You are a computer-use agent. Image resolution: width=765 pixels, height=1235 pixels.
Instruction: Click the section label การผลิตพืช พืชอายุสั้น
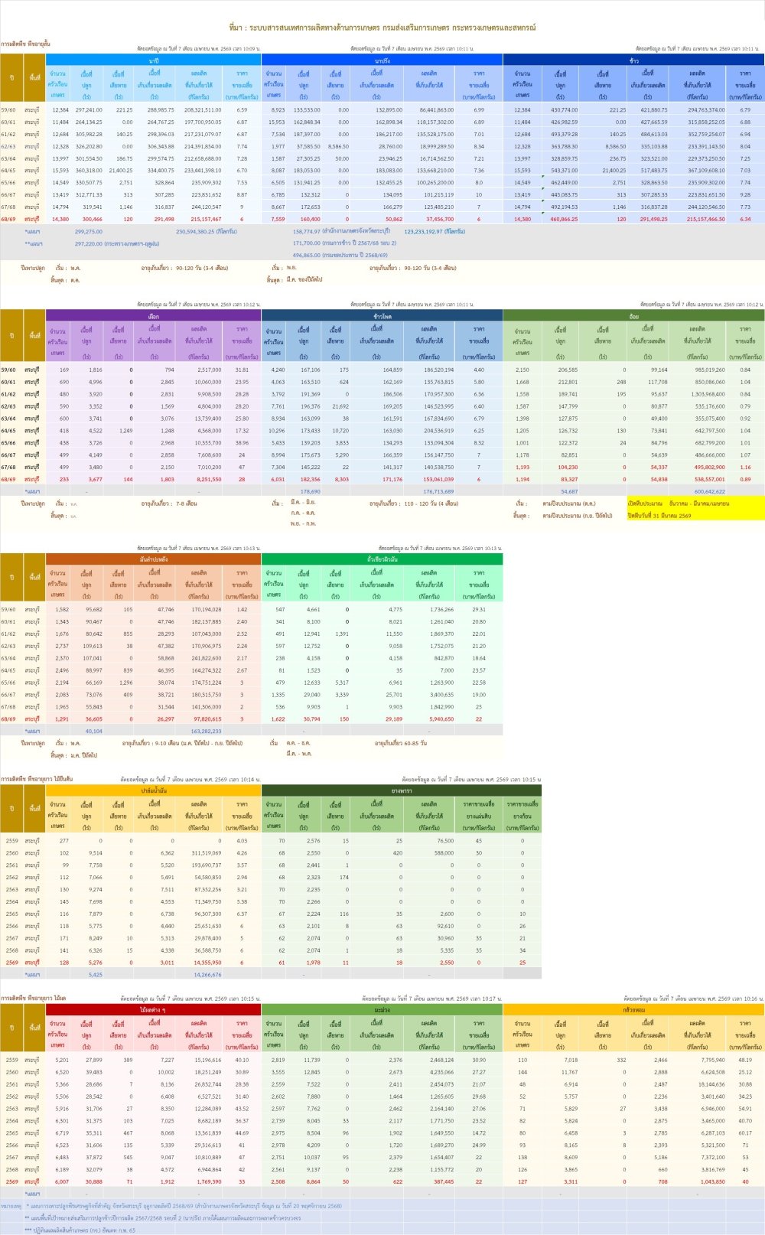(x=25, y=44)
